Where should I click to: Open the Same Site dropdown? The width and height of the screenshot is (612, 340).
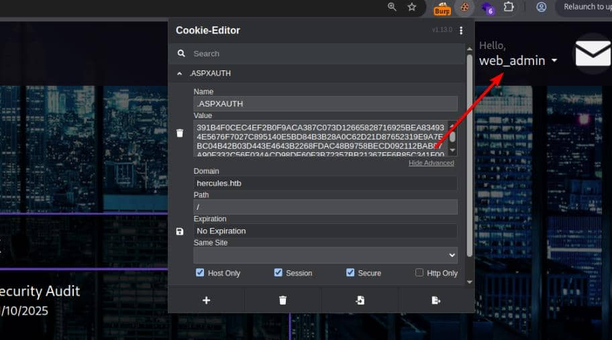coord(325,255)
